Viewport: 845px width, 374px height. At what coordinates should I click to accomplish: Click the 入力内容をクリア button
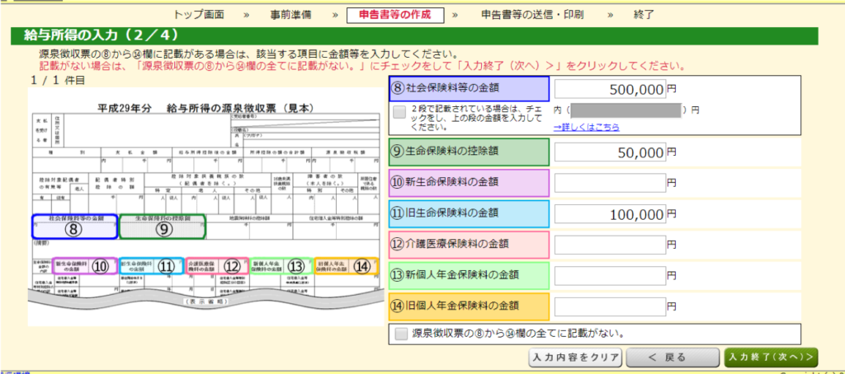click(575, 358)
